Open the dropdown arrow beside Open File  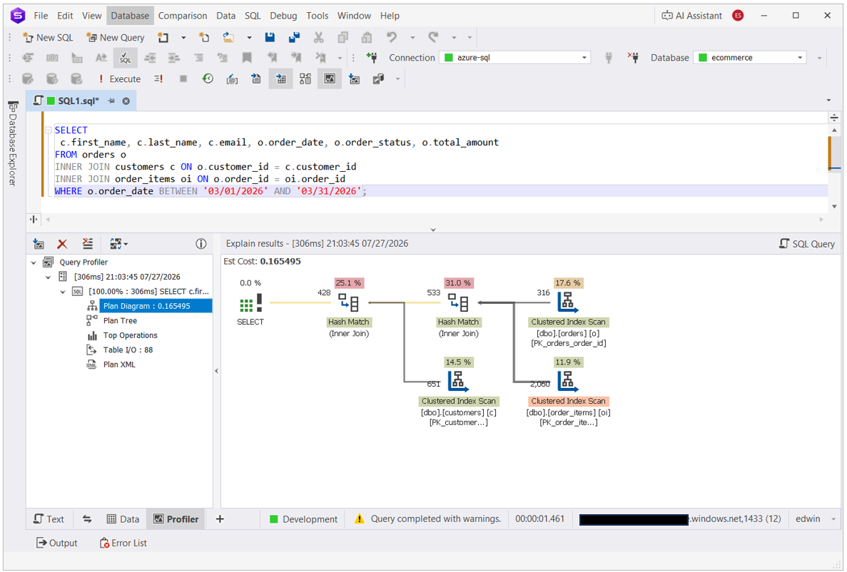(249, 38)
